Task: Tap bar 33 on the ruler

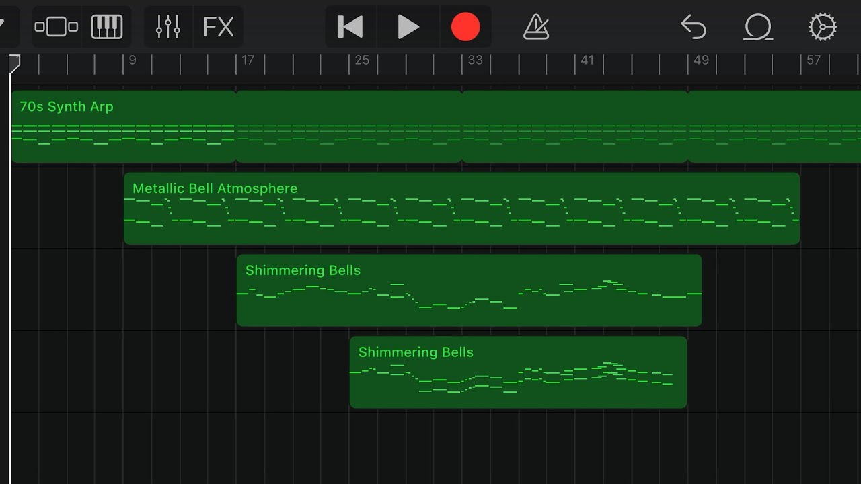Action: click(475, 61)
